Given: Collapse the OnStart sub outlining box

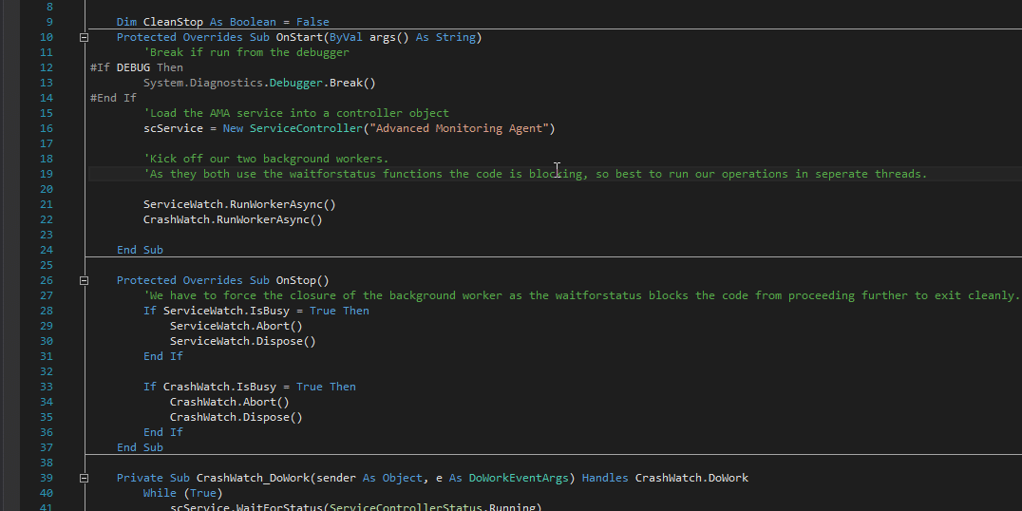Looking at the screenshot, I should click(x=84, y=38).
